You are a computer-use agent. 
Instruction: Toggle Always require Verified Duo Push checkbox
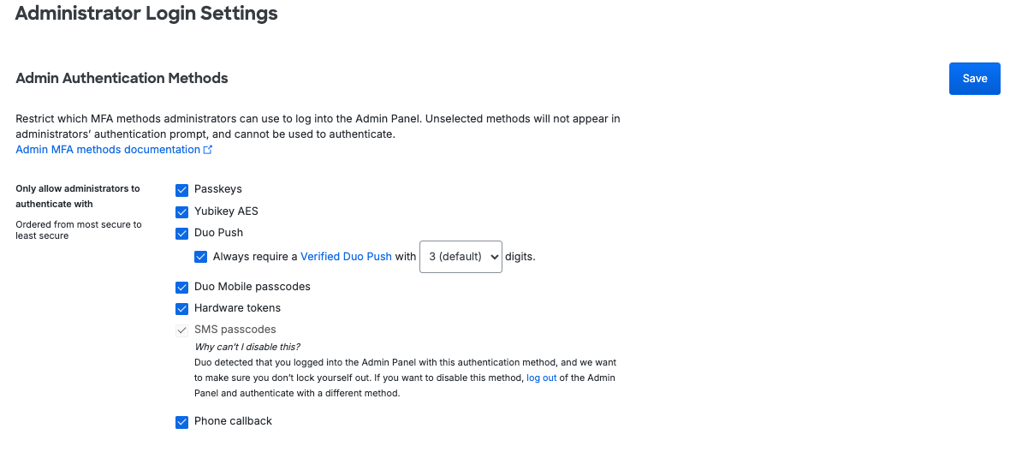[x=200, y=256]
